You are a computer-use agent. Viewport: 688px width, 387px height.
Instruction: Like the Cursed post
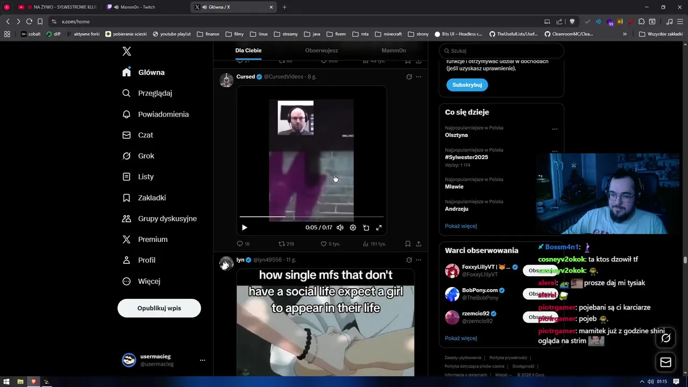[x=330, y=243]
